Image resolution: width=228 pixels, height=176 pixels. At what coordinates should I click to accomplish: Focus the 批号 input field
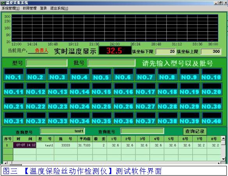(111, 63)
